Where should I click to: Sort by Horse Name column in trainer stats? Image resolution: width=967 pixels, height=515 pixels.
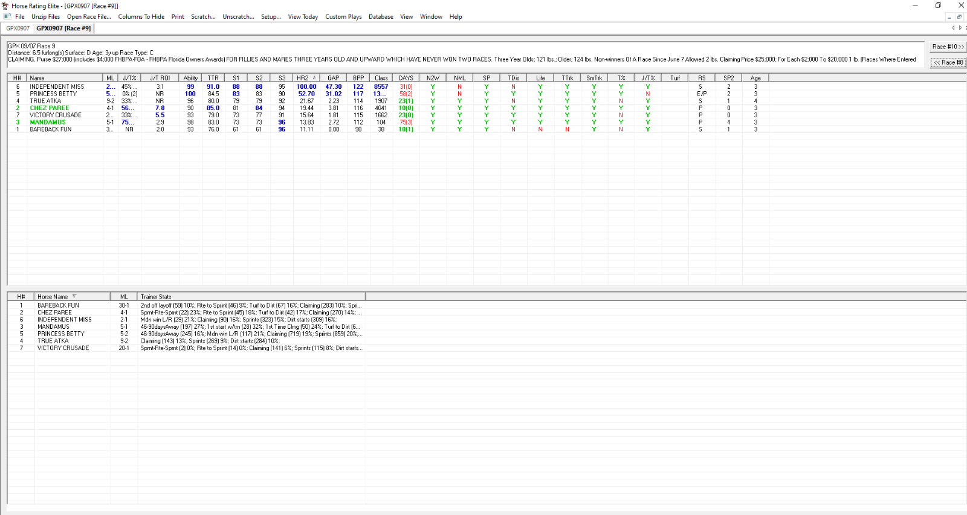point(71,297)
